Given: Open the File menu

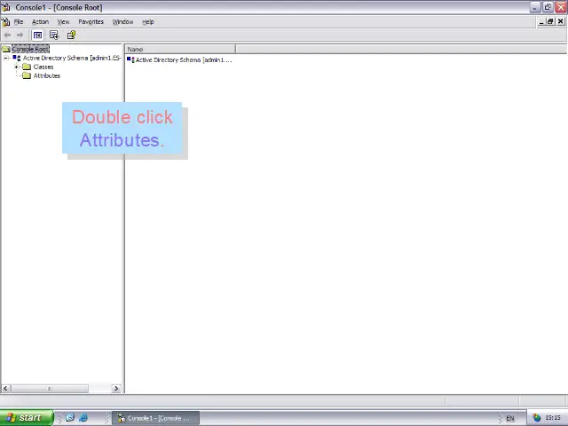Looking at the screenshot, I should [18, 21].
